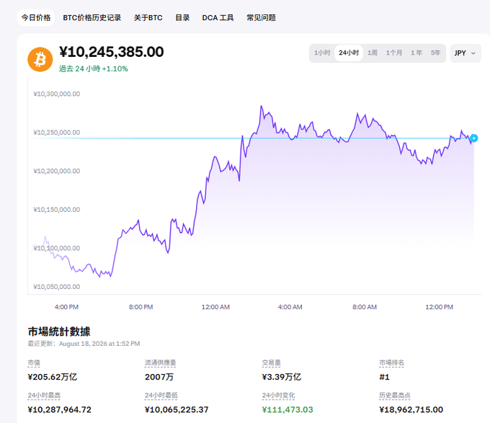Switch chart to 1周 range
Viewport: 490px width, 423px height.
(x=373, y=53)
